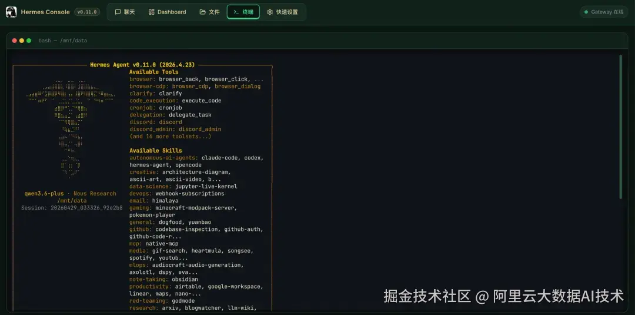Click the discord_admin: discord_admin line

click(x=175, y=130)
